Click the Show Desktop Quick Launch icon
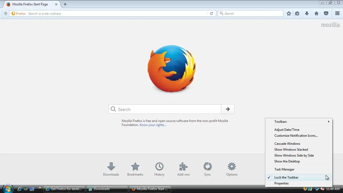The width and height of the screenshot is (343, 193). [x=32, y=189]
